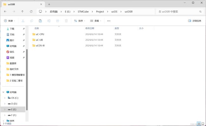Open the 数据库 folder in sidebar
Viewport: 206px width, 126px height.
[x=13, y=63]
